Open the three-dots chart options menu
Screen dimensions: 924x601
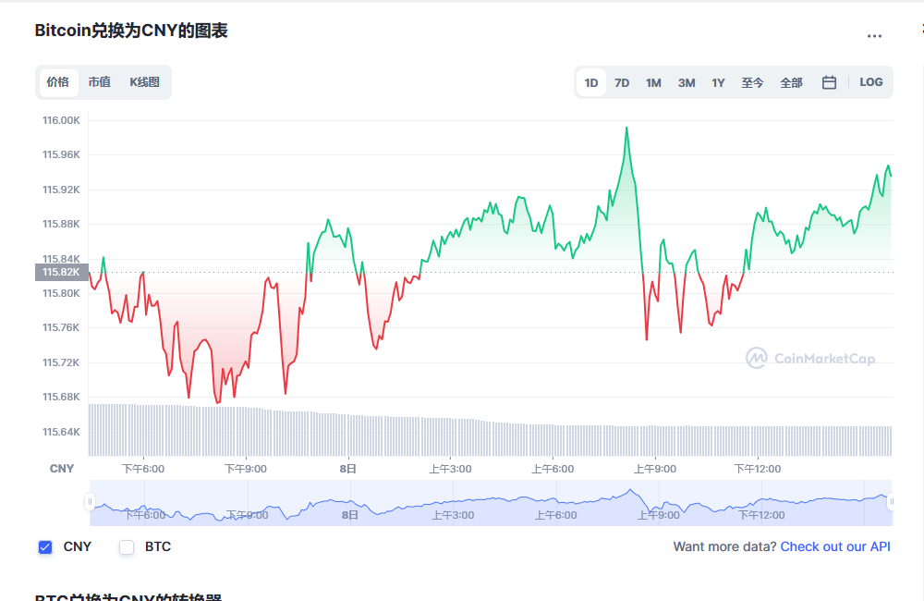874,36
